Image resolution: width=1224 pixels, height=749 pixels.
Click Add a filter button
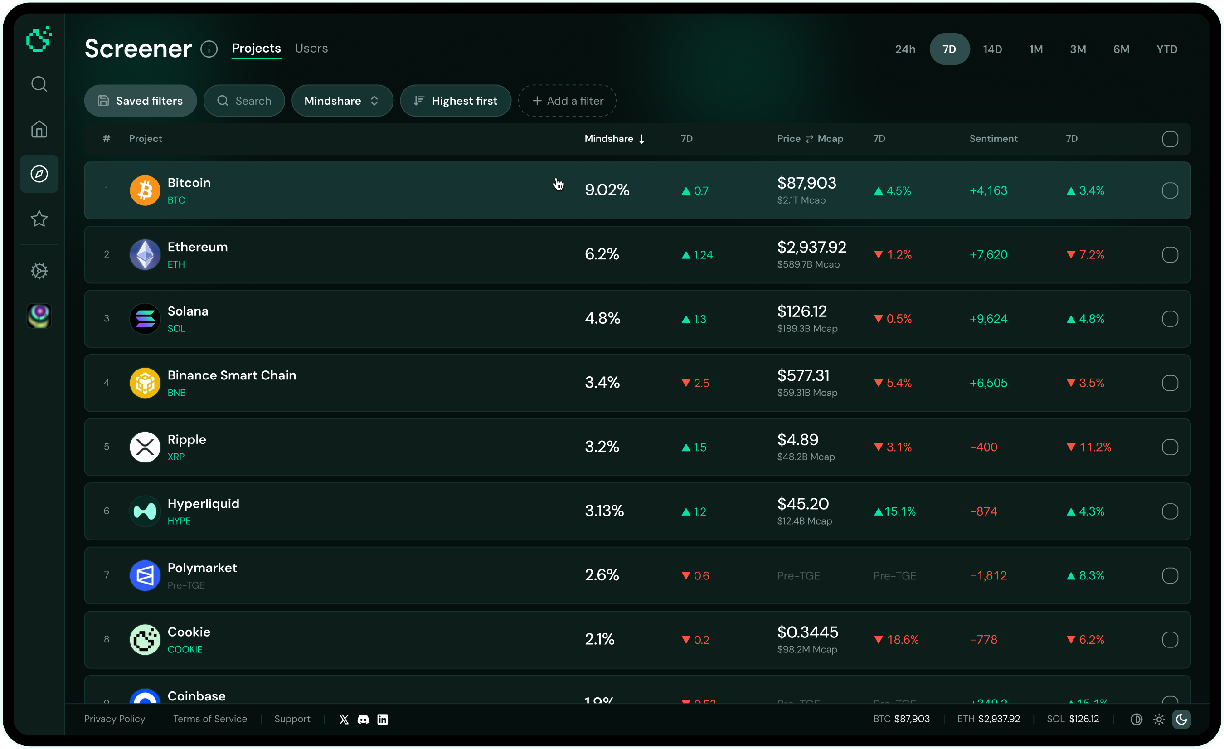coord(567,101)
